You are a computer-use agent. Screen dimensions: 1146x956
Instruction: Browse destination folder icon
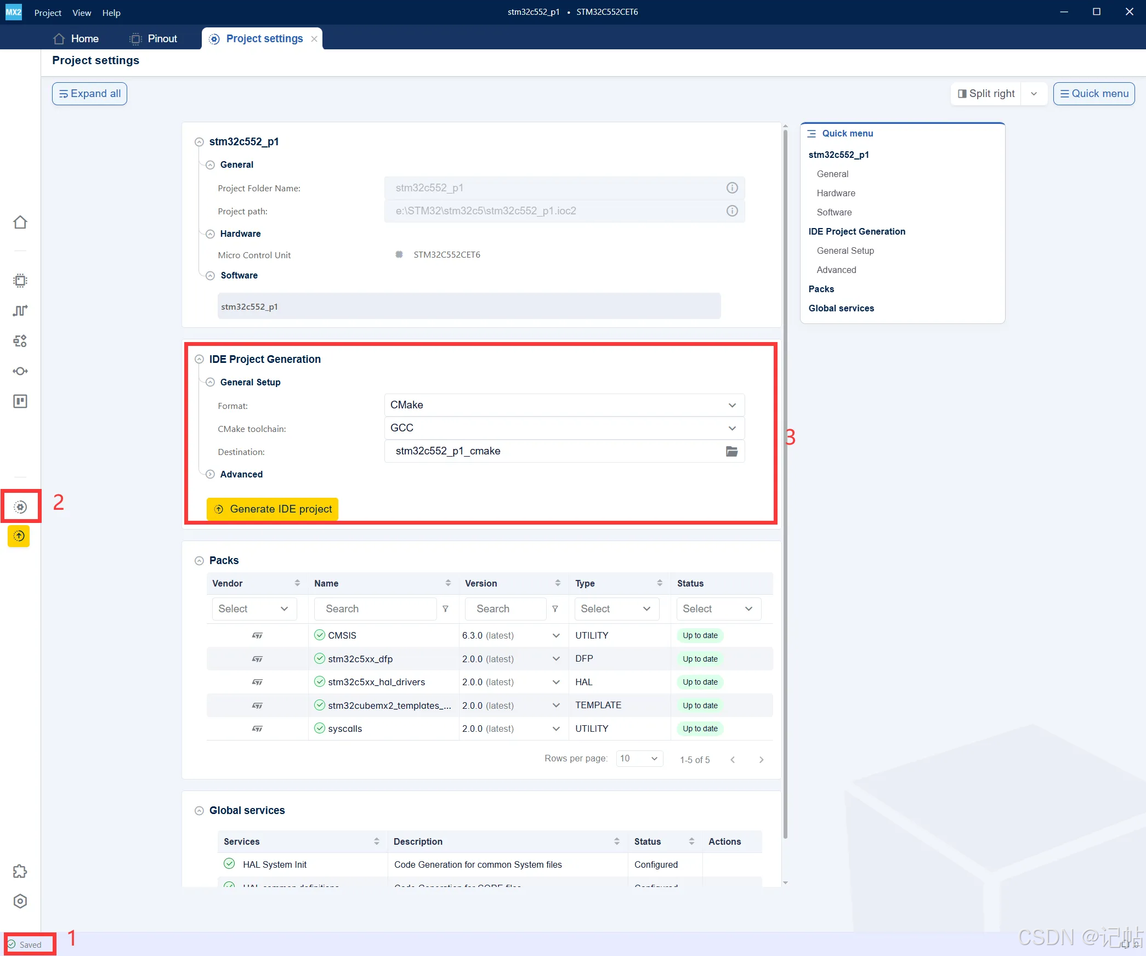tap(732, 451)
